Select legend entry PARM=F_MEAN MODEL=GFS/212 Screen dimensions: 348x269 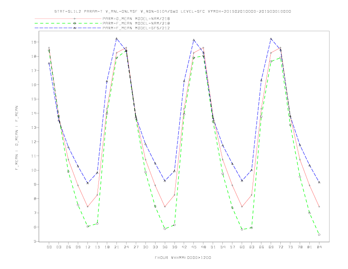click(x=136, y=28)
